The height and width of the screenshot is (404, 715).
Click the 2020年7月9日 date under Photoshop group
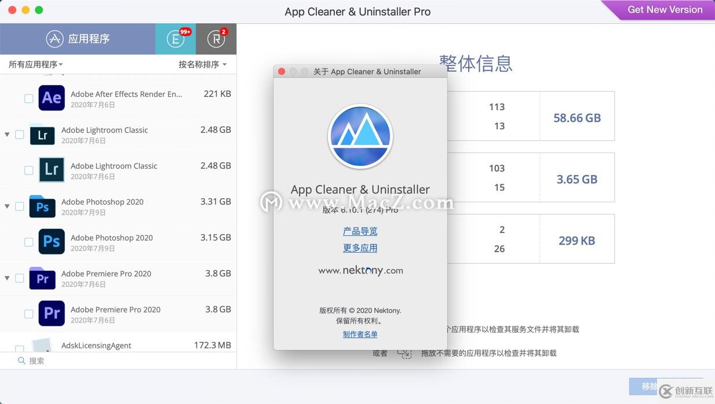(x=83, y=213)
